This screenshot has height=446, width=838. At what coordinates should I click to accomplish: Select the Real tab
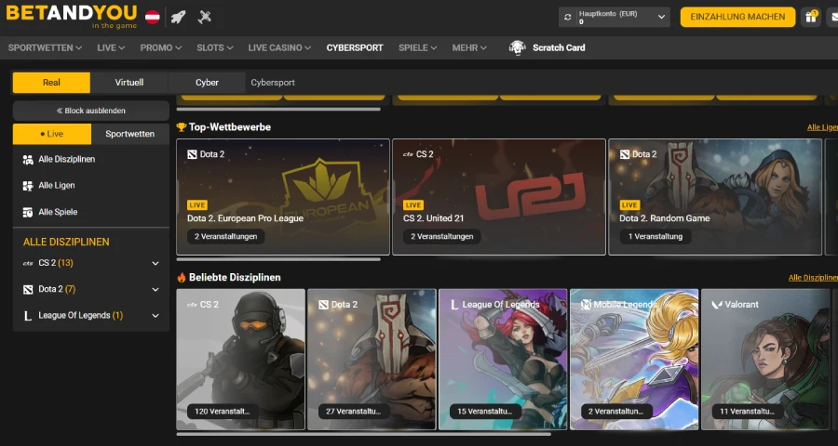51,83
